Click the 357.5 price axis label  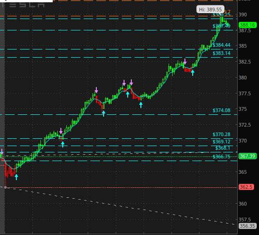click(x=244, y=220)
